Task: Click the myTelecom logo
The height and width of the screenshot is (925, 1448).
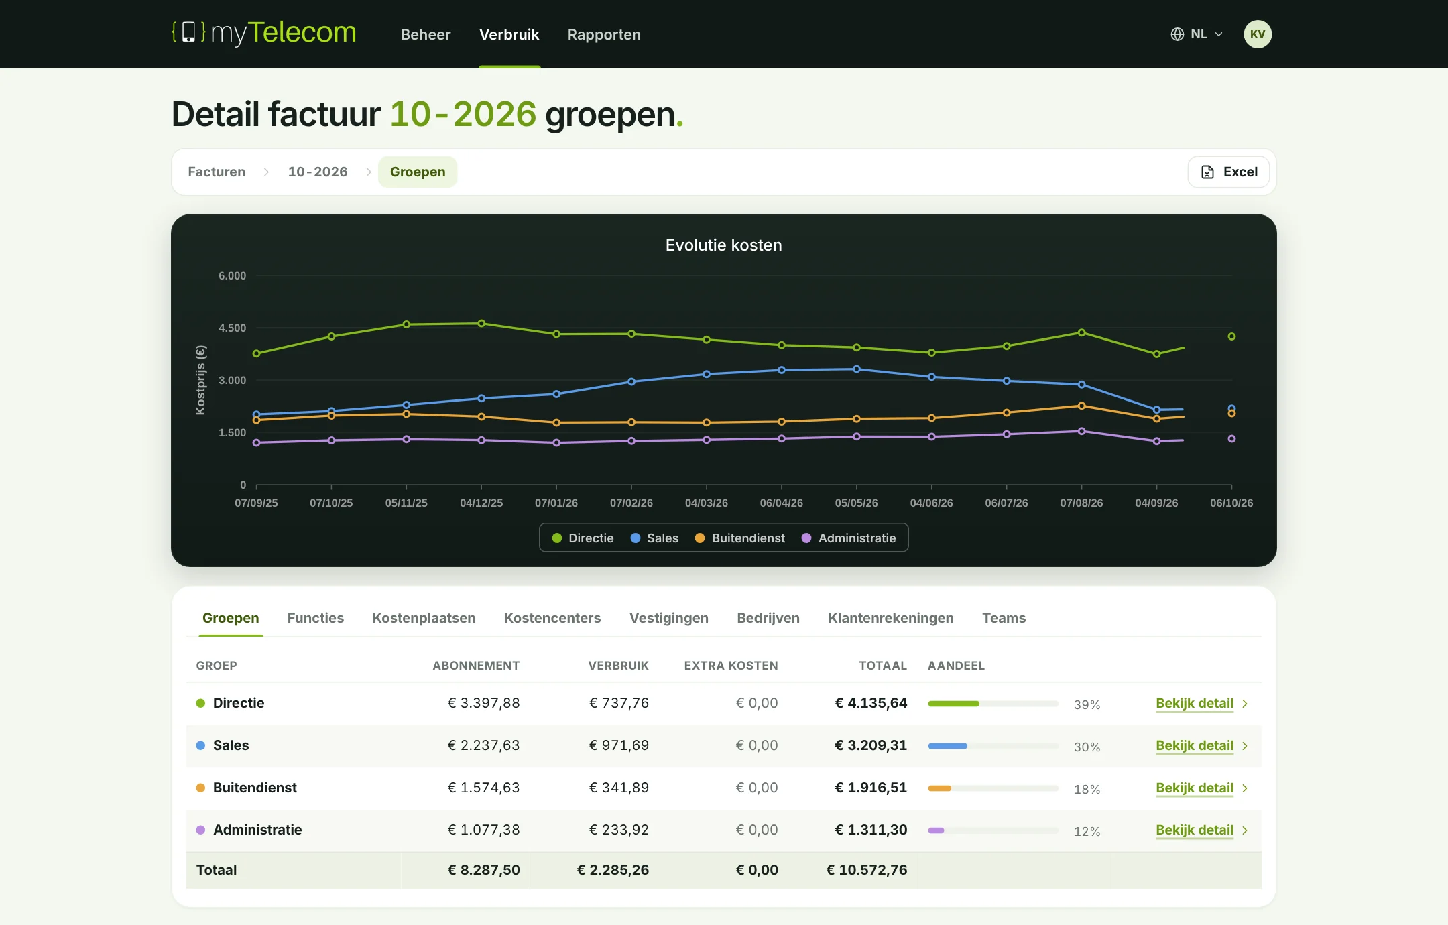Action: pyautogui.click(x=264, y=33)
